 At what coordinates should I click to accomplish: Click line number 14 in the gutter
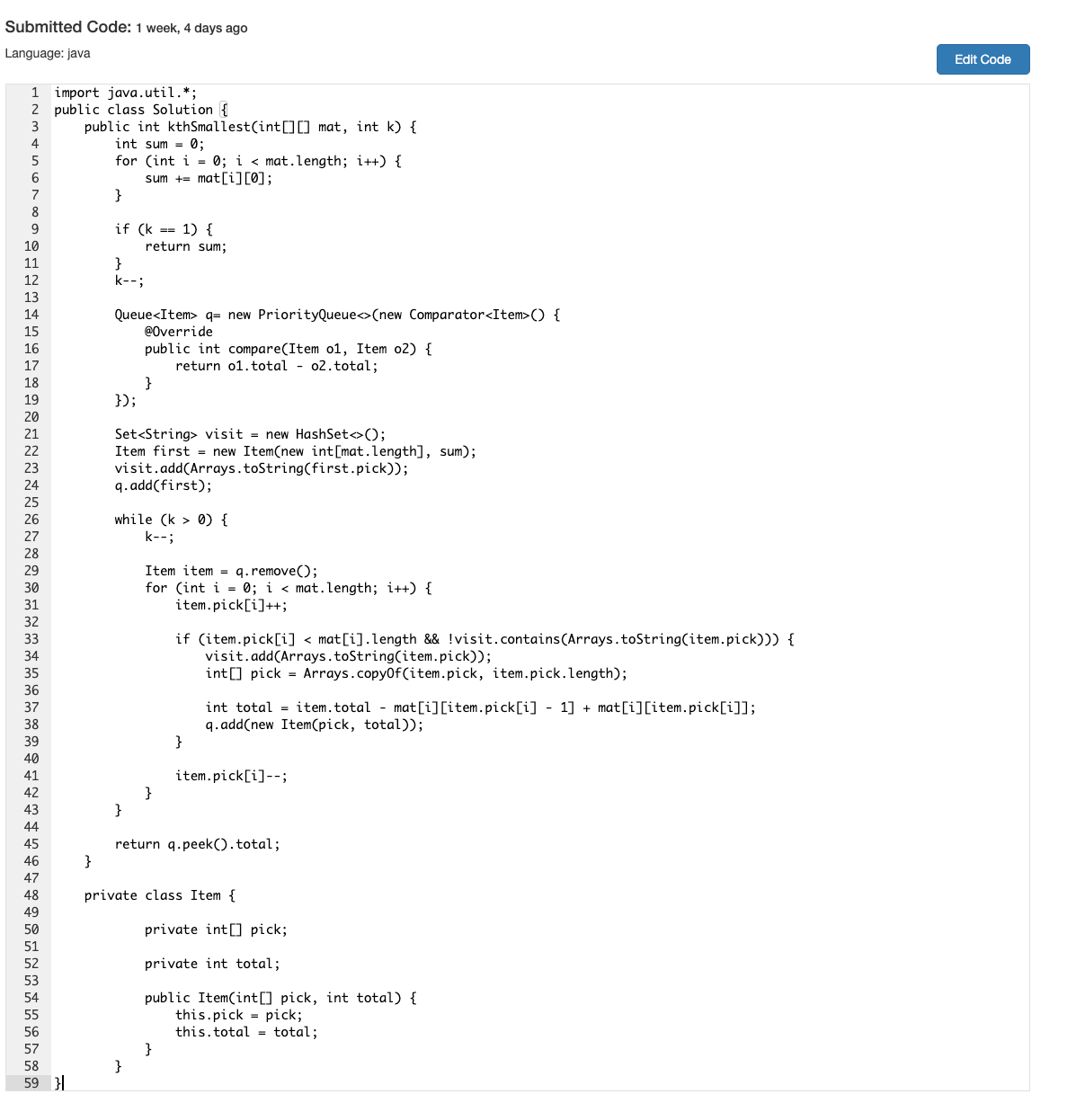click(31, 315)
